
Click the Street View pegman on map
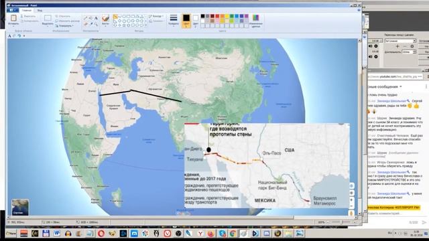(351, 213)
